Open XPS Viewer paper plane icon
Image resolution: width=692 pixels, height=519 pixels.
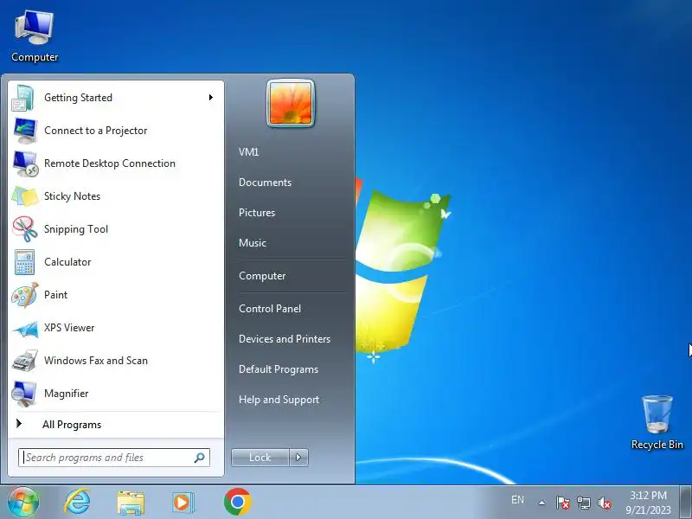click(x=25, y=328)
